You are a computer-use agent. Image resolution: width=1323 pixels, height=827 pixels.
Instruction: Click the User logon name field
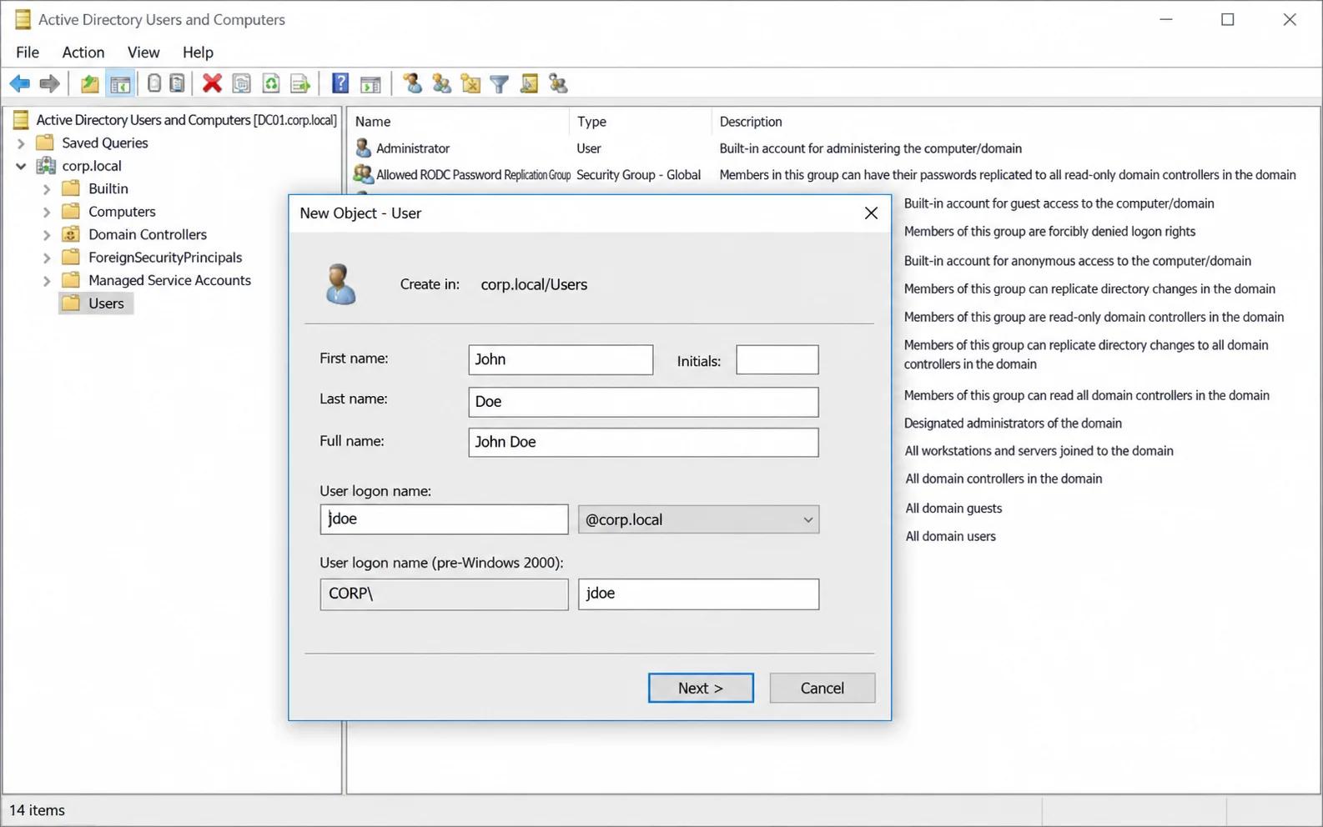click(444, 519)
